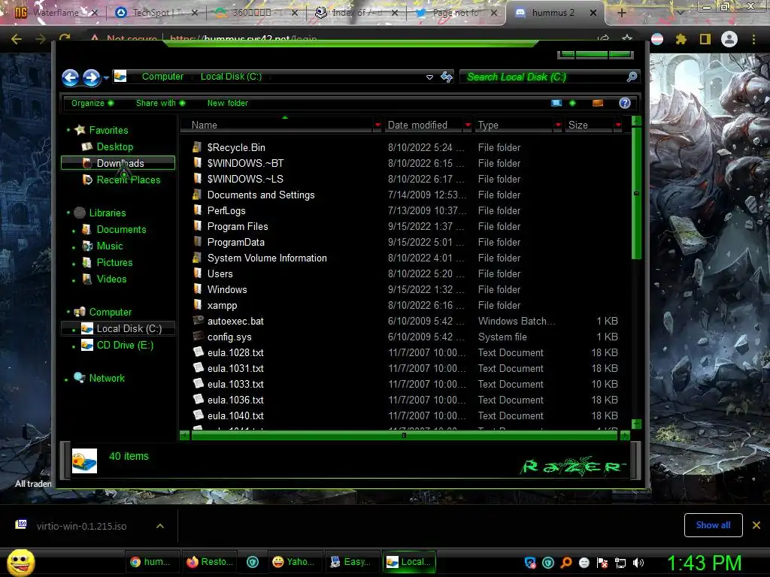The image size is (770, 577).
Task: Close the downloads bar with the X
Action: pyautogui.click(x=756, y=525)
